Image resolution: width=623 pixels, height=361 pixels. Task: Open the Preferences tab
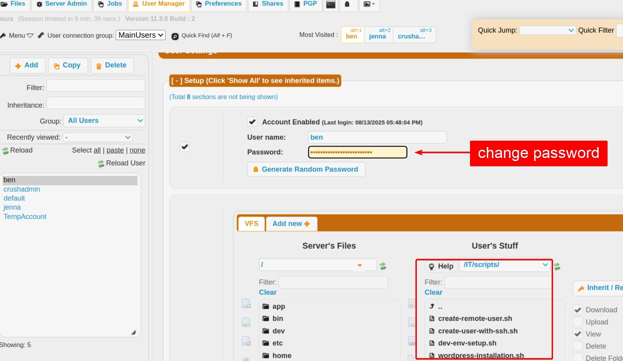click(219, 4)
